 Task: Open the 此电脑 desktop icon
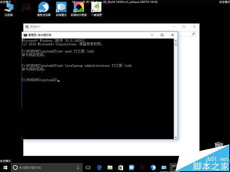pyautogui.click(x=9, y=9)
